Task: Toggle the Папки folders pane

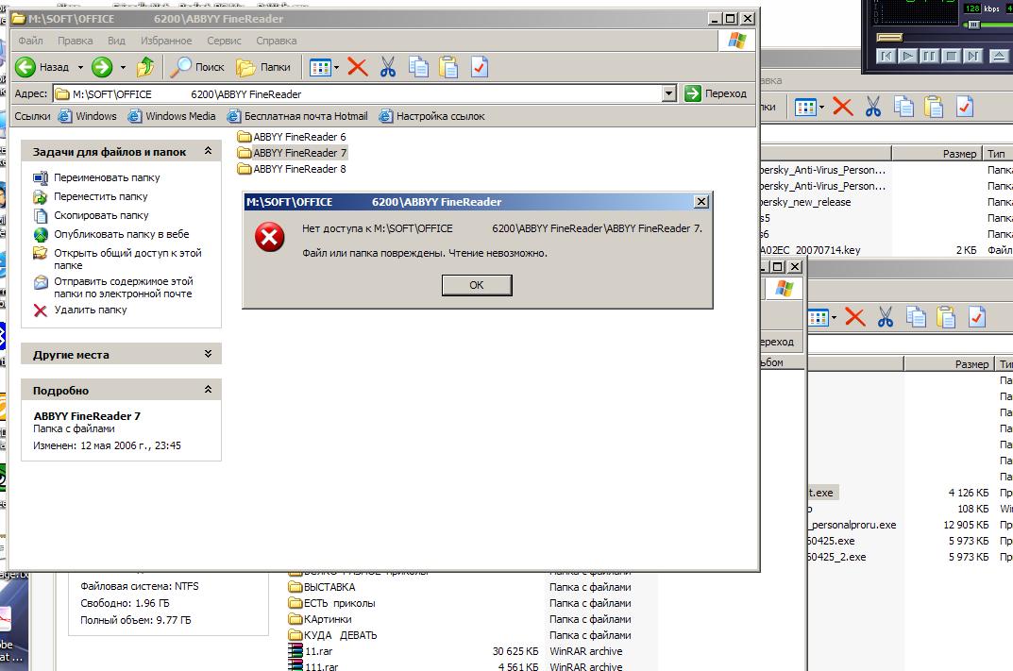Action: 263,67
